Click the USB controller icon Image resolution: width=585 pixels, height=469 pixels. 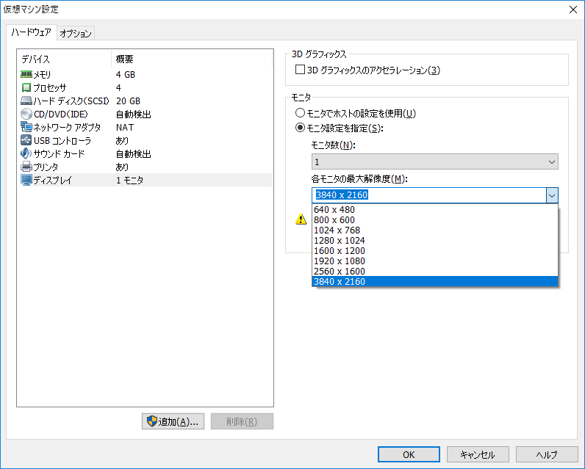(x=26, y=140)
